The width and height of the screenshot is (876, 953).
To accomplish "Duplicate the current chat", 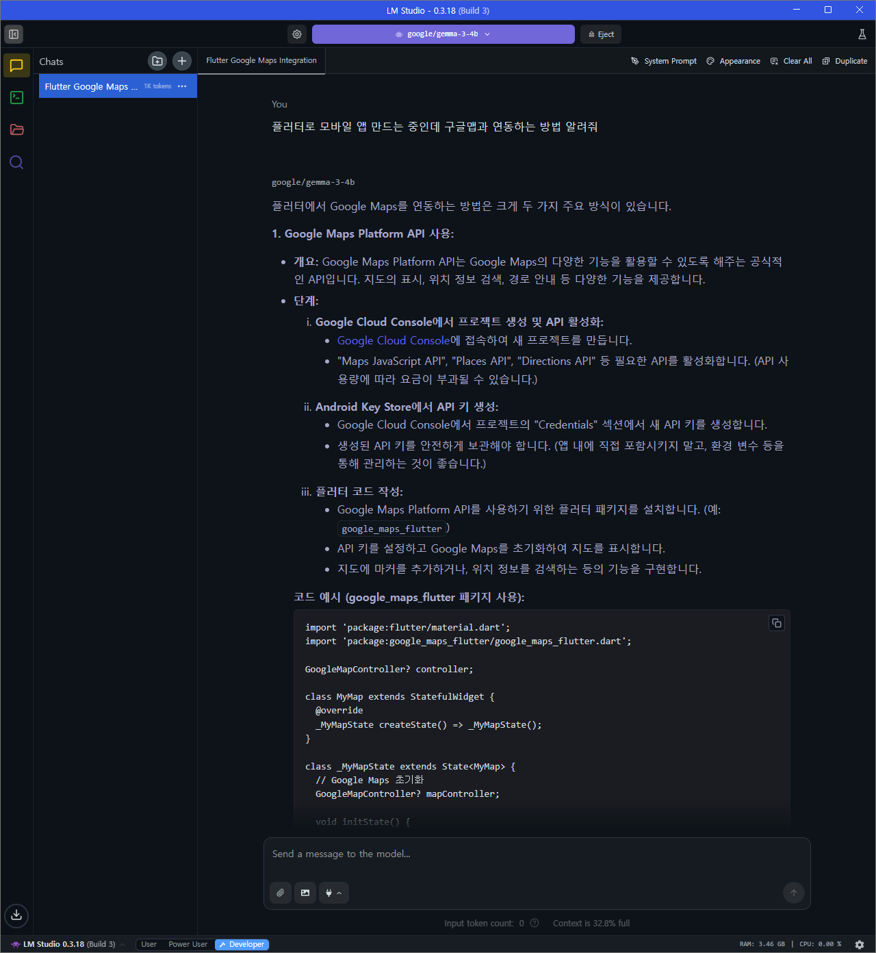I will 845,61.
